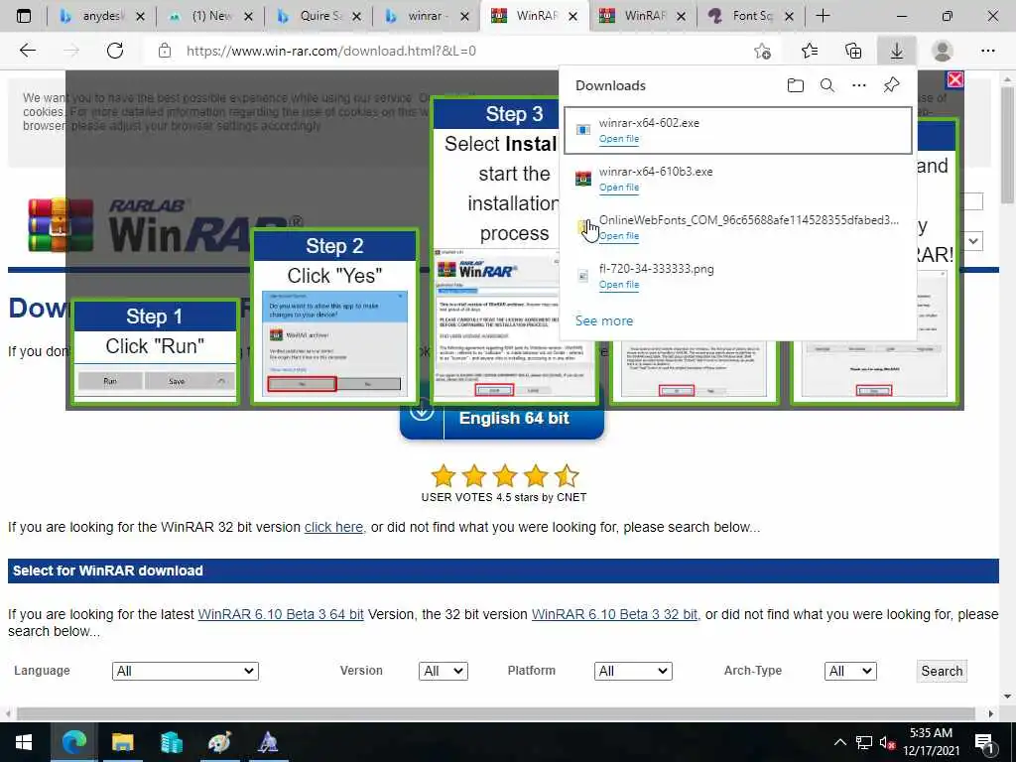This screenshot has height=762, width=1016.
Task: Open Windows Start menu
Action: click(24, 742)
